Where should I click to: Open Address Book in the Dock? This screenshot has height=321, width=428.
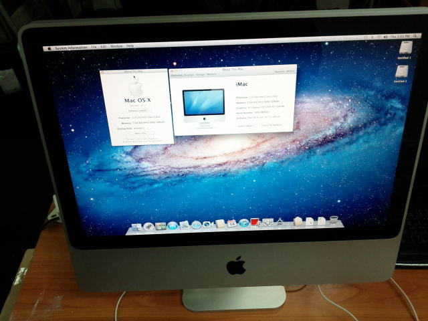[220, 224]
